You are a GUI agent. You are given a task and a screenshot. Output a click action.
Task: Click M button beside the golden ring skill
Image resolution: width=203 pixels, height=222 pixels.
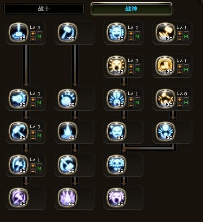186,70
